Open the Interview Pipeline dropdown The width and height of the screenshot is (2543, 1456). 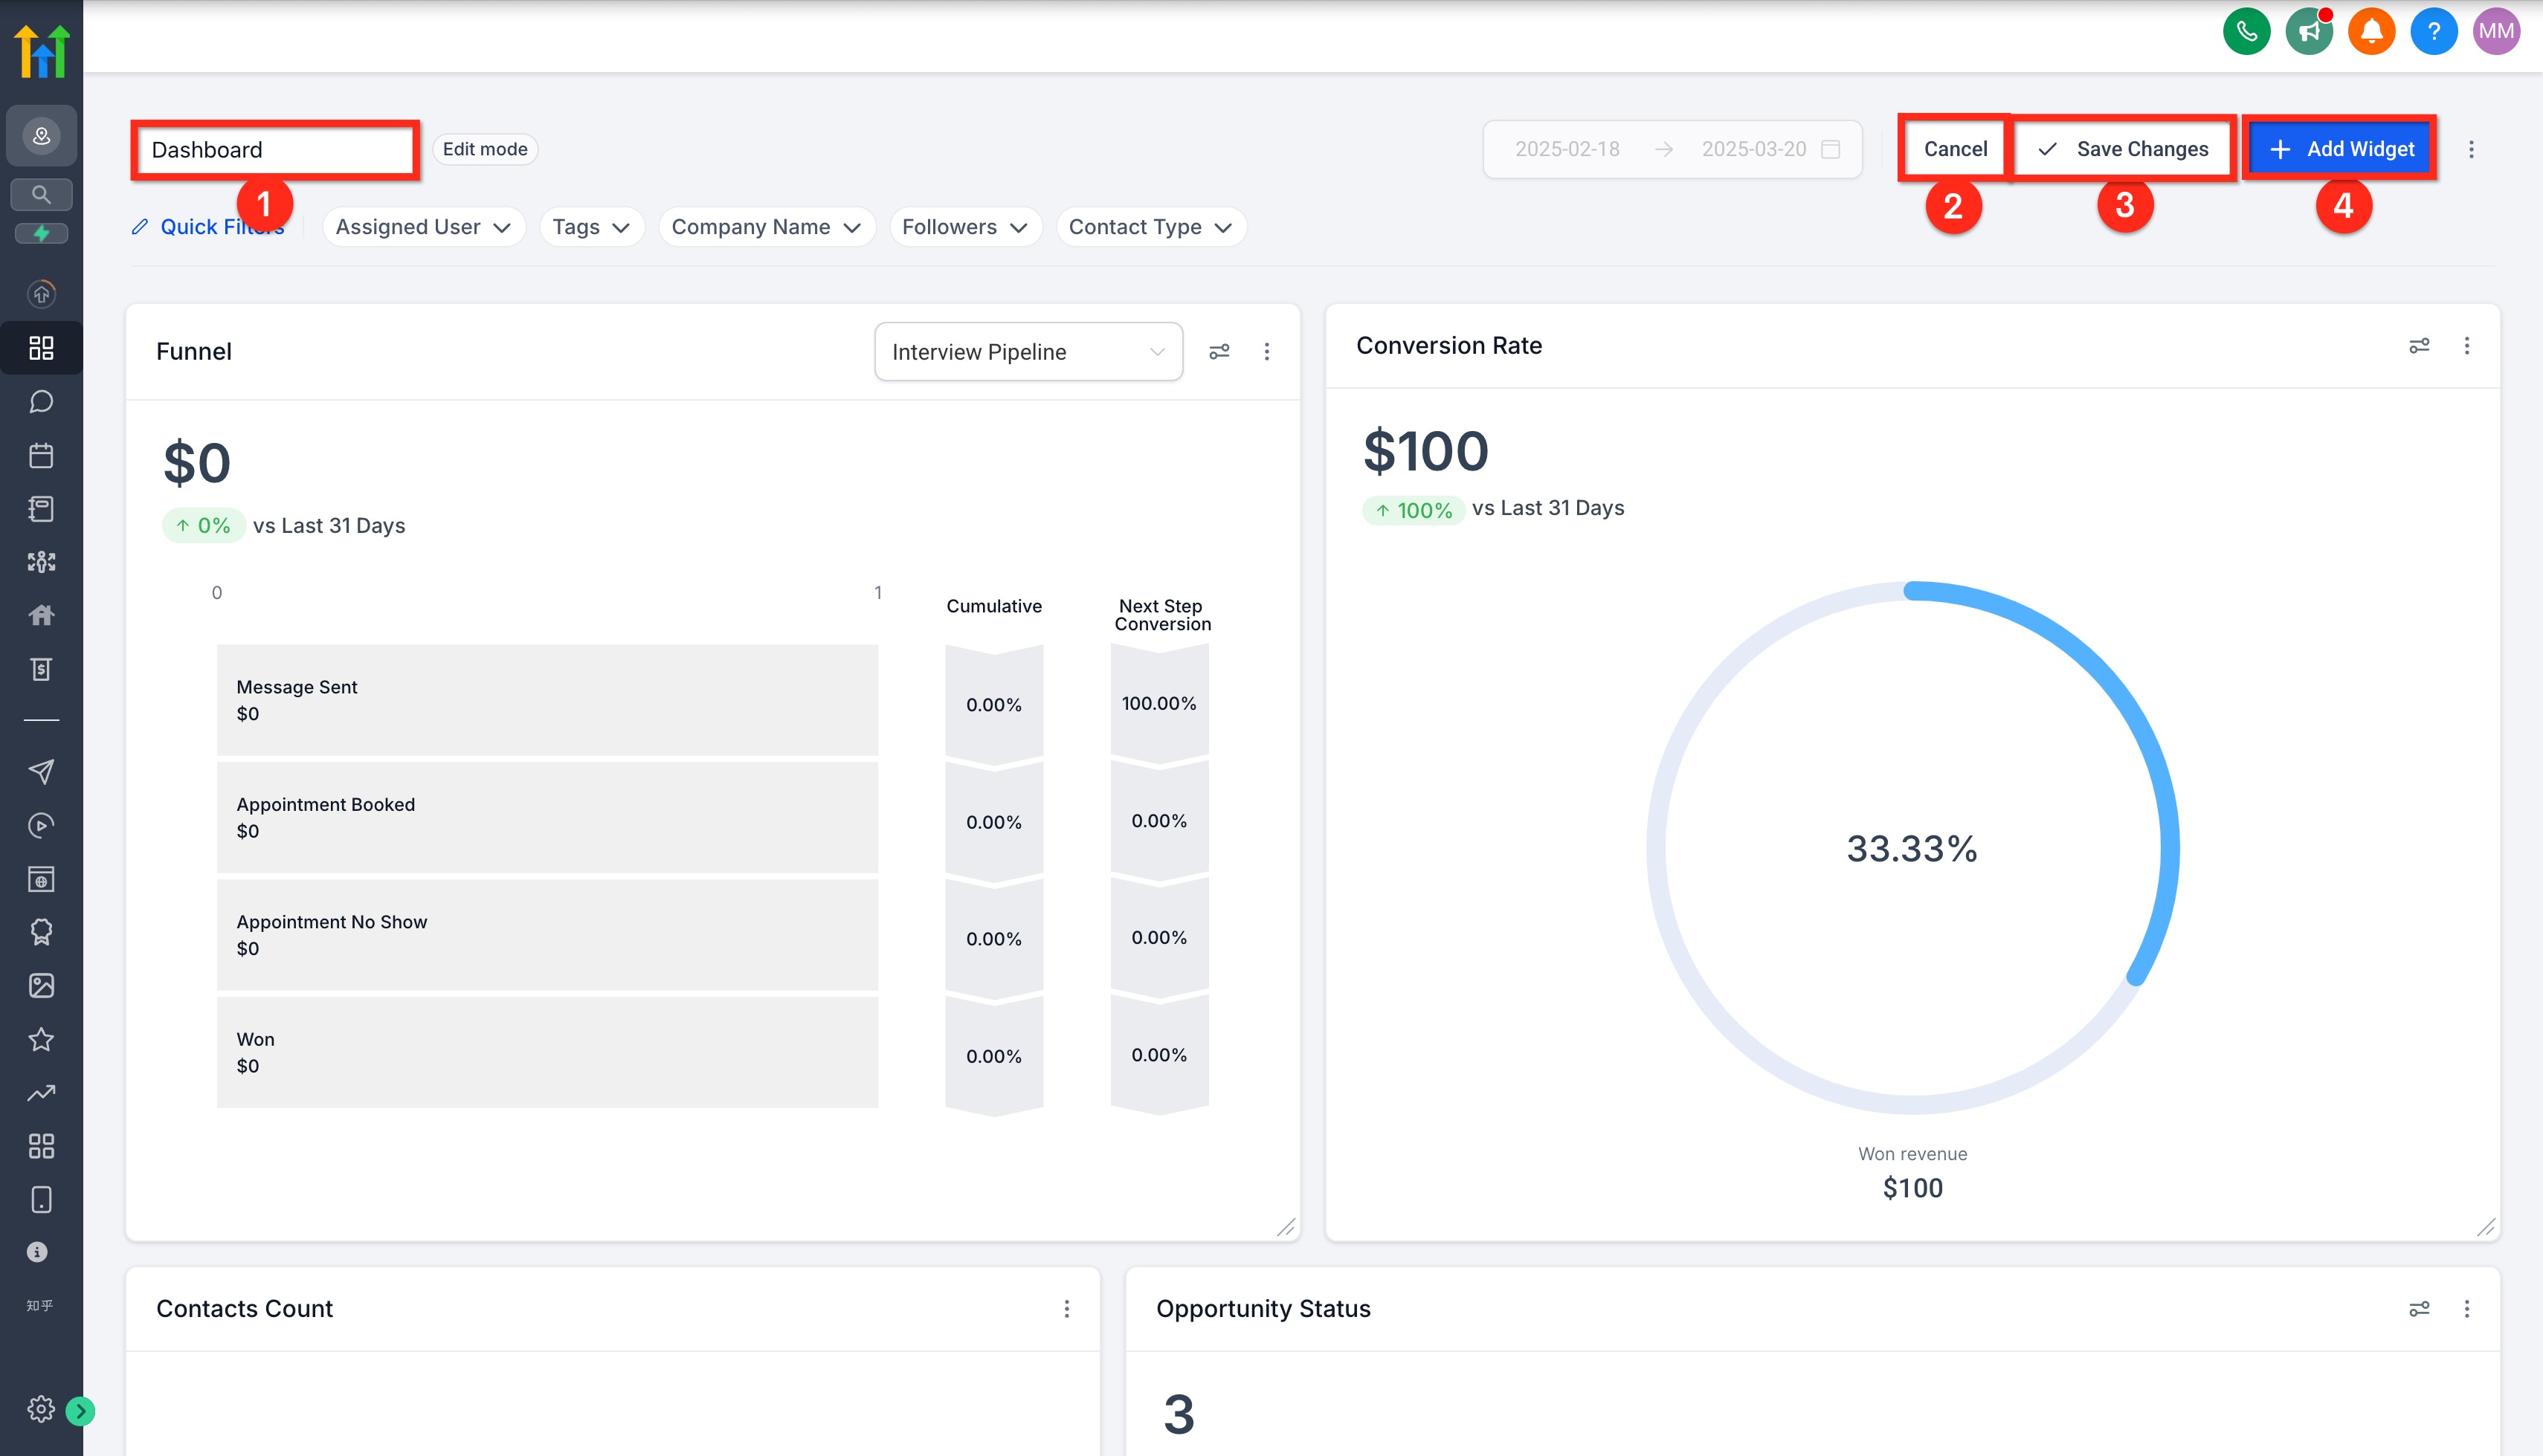point(1028,351)
